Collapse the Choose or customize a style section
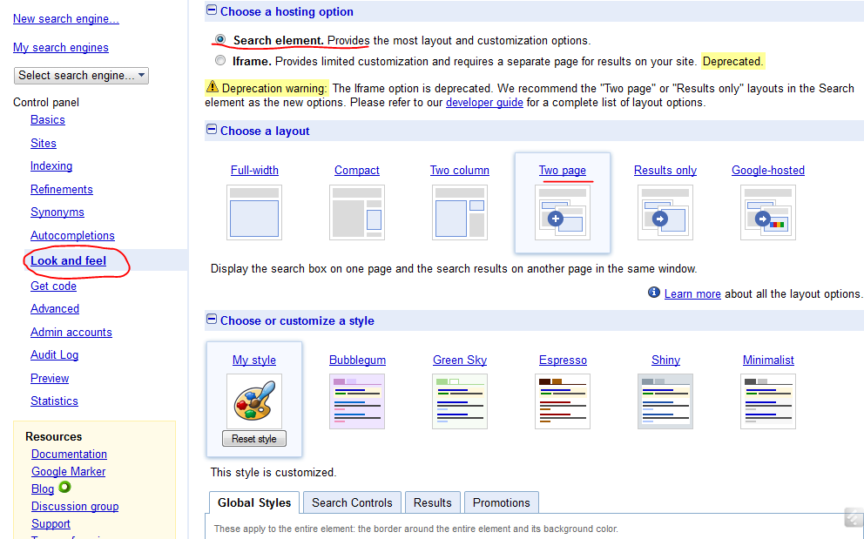Image resolution: width=864 pixels, height=539 pixels. (x=212, y=319)
